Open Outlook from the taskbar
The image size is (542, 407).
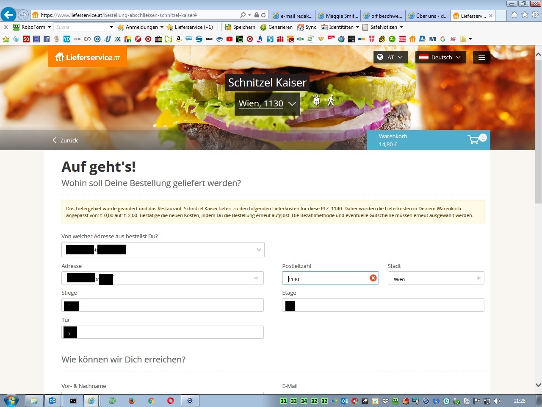[53, 401]
